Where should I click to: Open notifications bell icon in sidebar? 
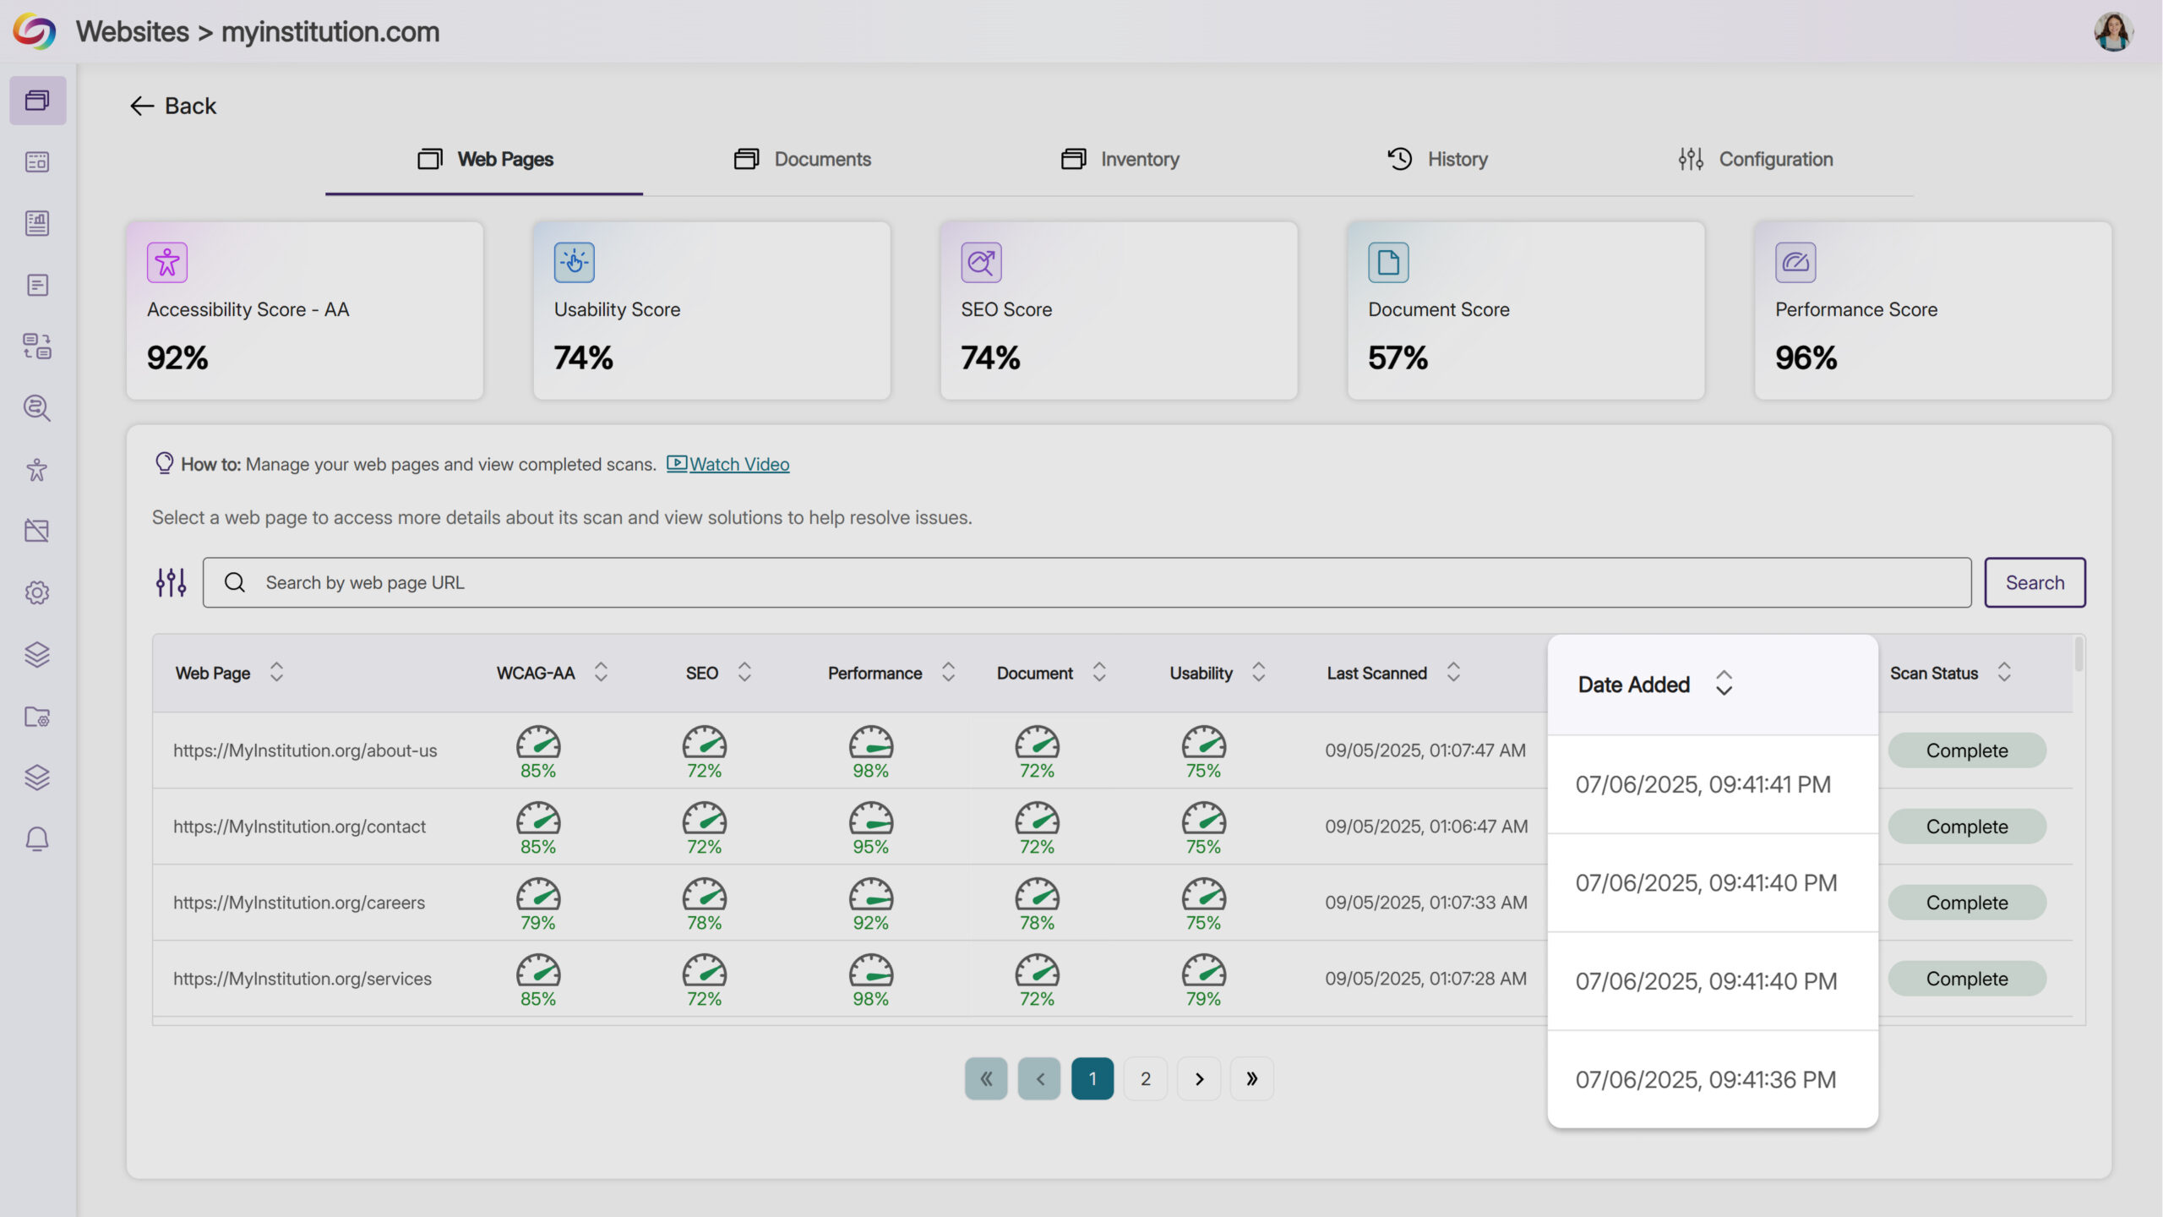(37, 839)
